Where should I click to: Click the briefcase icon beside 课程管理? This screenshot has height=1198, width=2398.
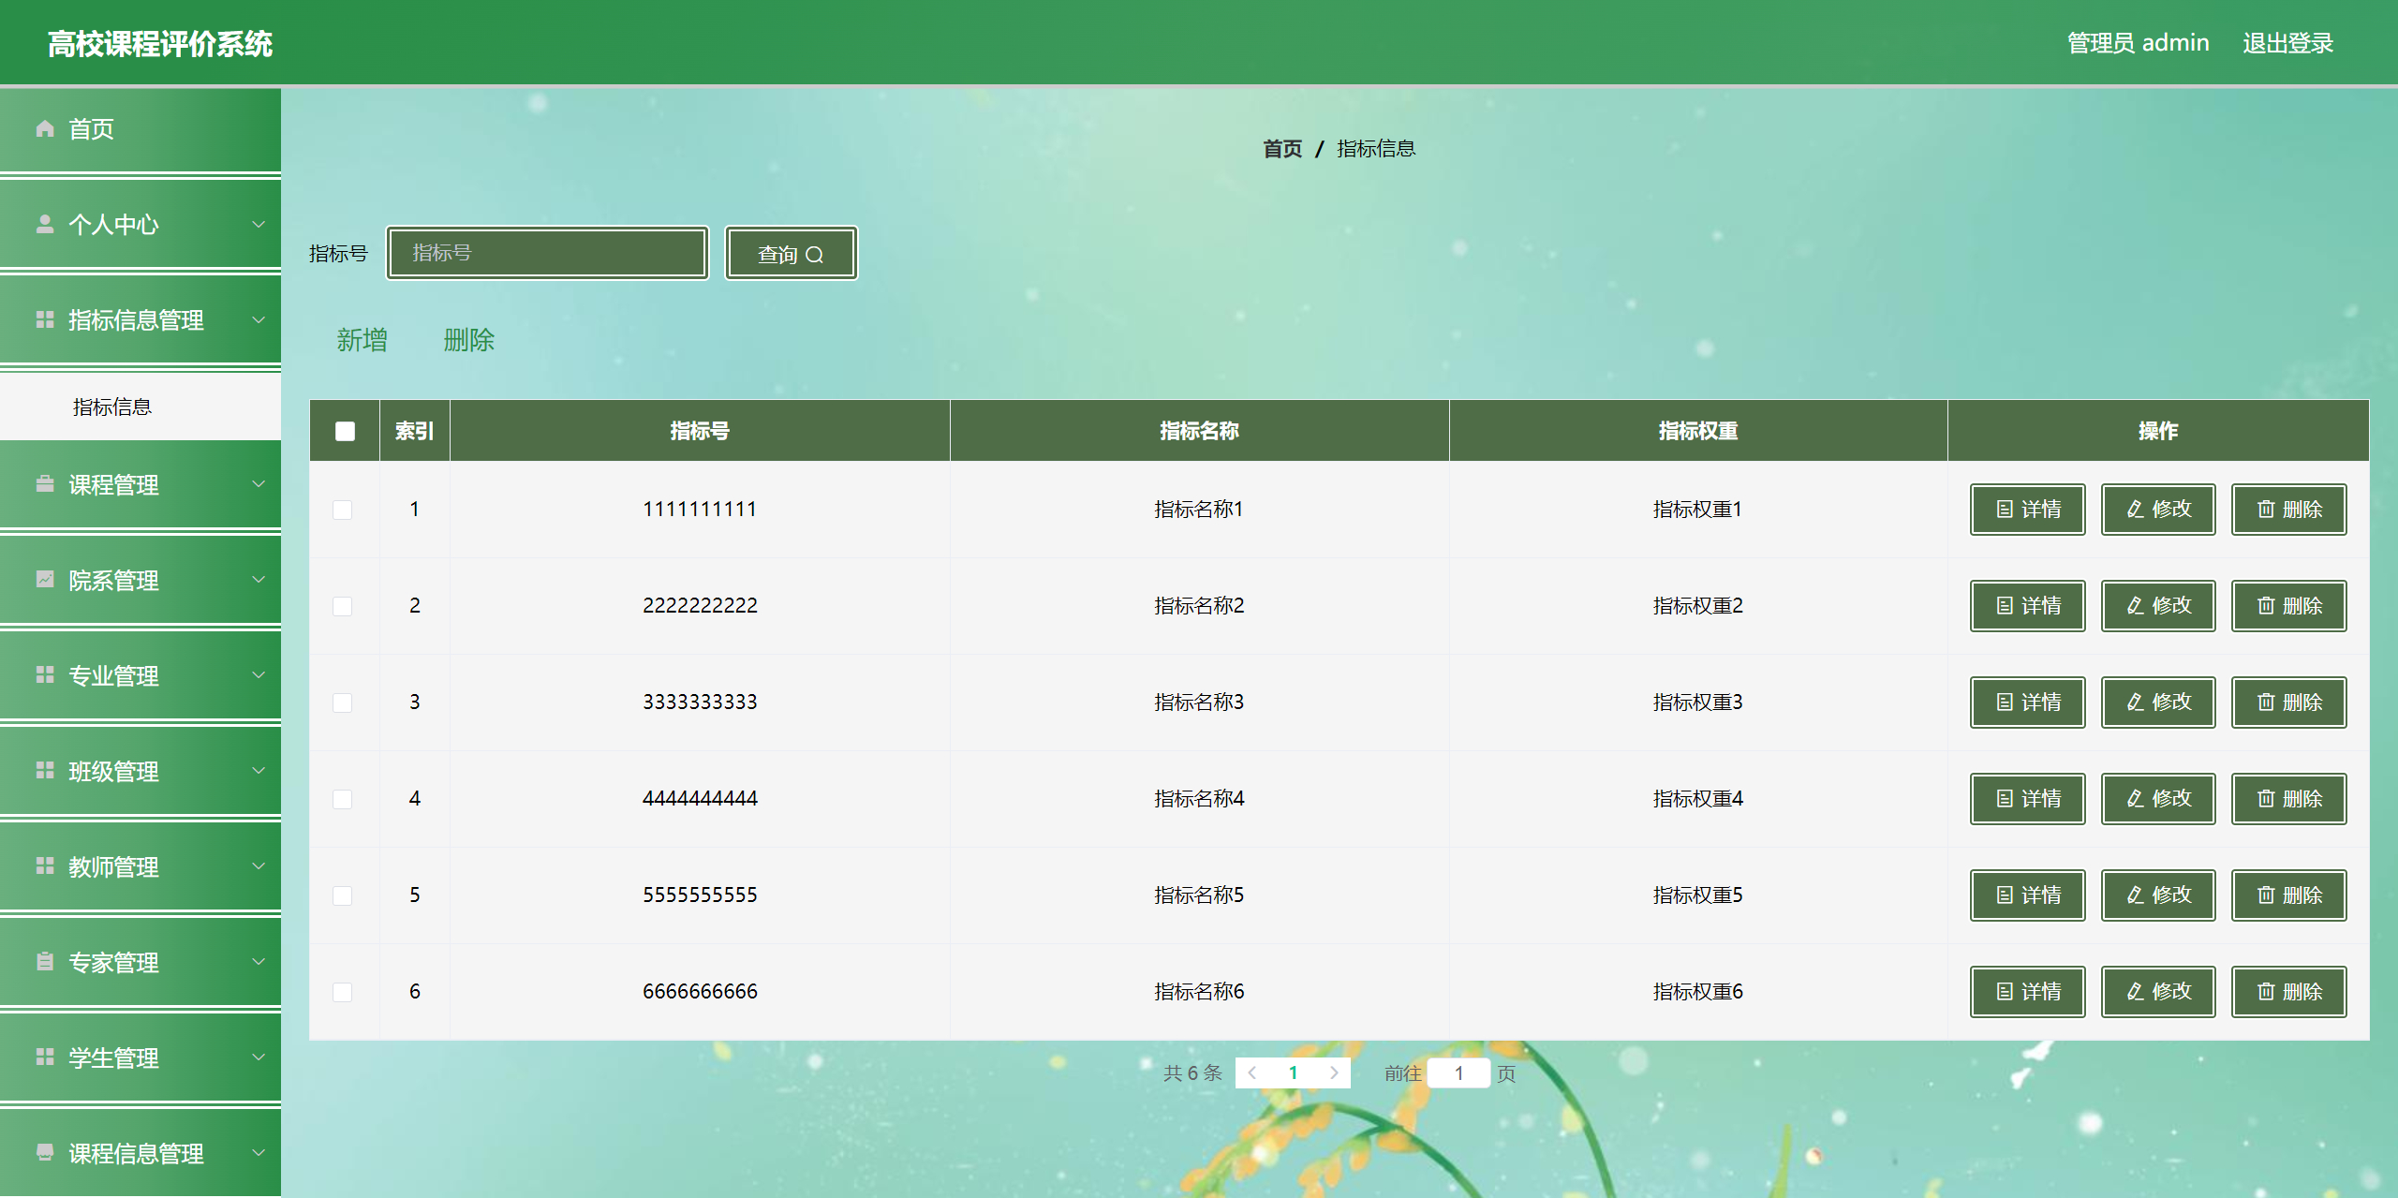pyautogui.click(x=44, y=484)
